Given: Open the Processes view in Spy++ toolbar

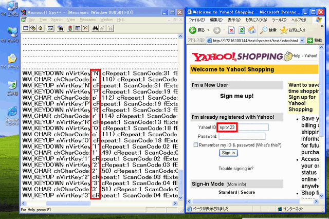Looking at the screenshot, I should tap(33, 28).
